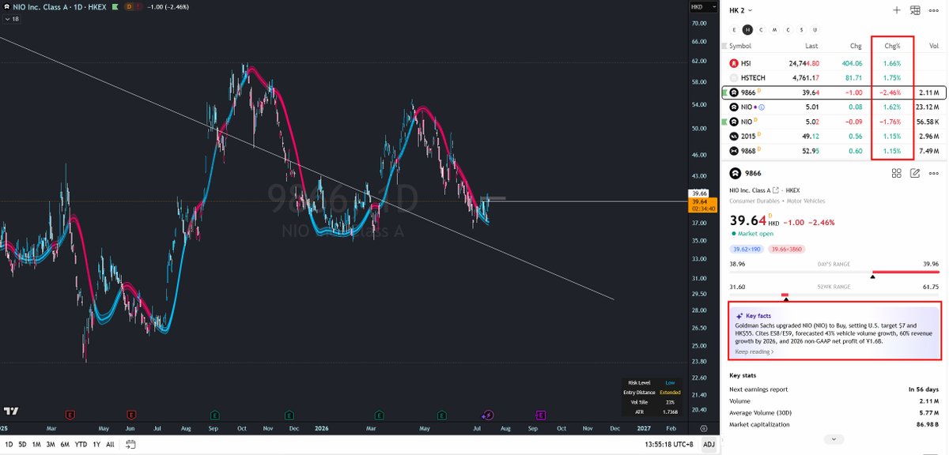Click the purple future earnings marker near September 2026

(542, 414)
